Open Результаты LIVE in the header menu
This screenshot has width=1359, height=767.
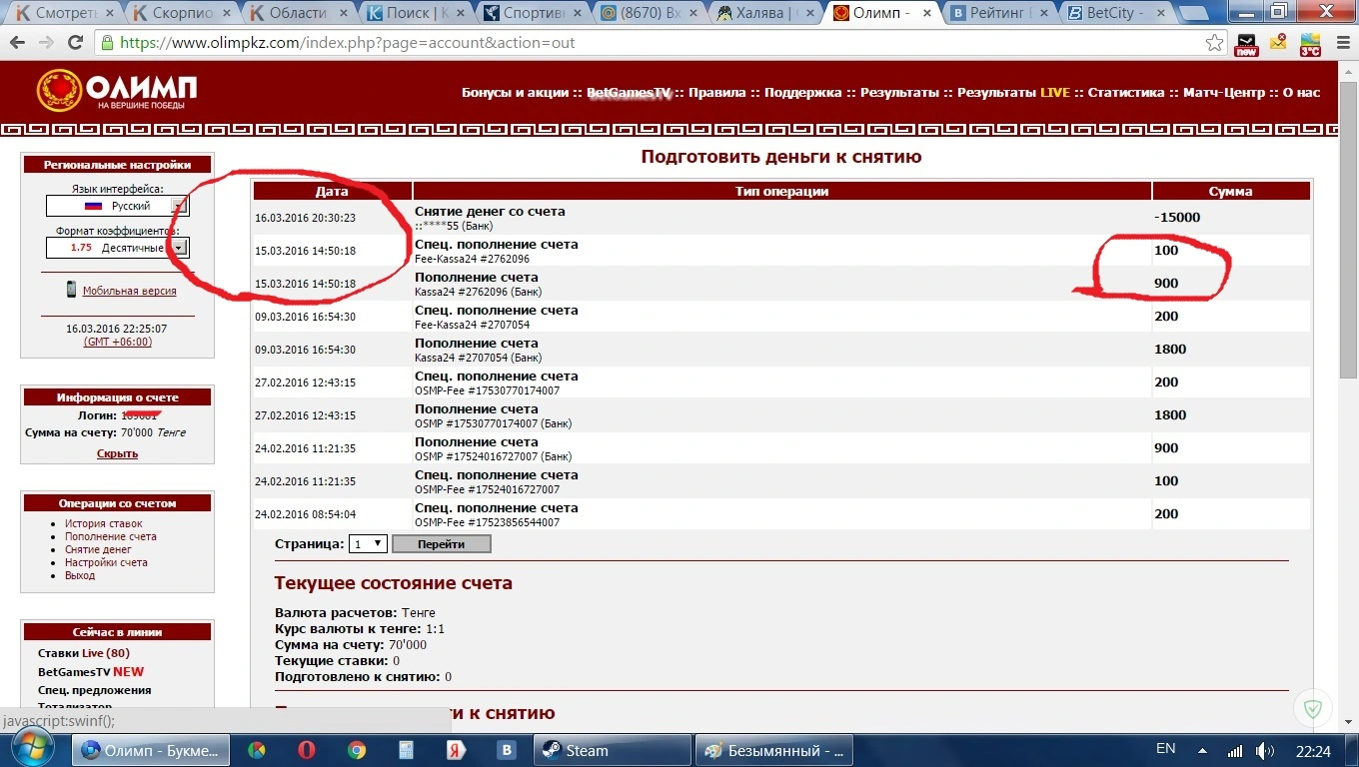point(1013,92)
